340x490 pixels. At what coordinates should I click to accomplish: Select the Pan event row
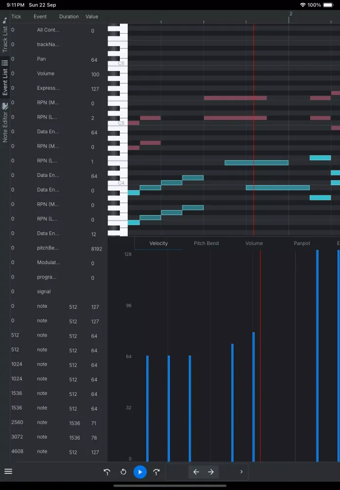point(59,59)
